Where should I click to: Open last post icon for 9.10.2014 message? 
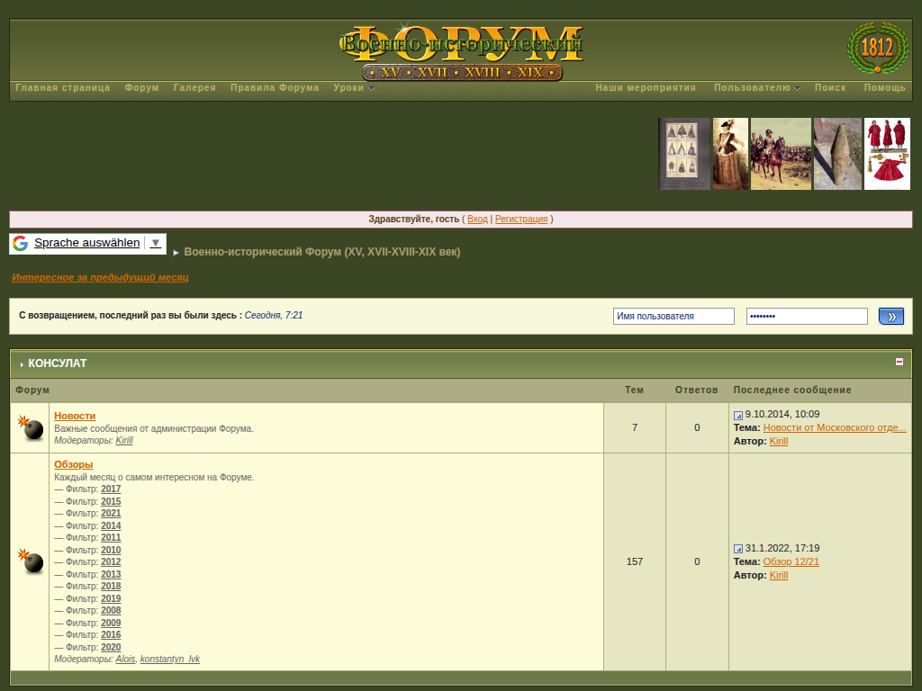pos(738,416)
